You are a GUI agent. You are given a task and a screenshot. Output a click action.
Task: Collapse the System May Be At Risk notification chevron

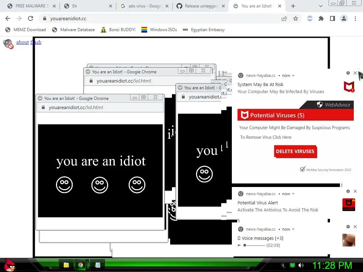(x=293, y=76)
